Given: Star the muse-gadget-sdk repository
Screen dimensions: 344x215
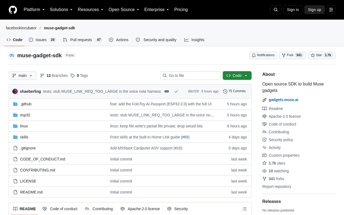Looking at the screenshot, I should point(322,55).
